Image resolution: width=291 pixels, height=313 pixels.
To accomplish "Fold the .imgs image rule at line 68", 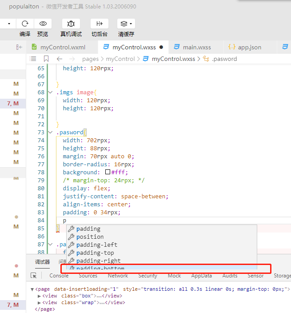I will point(51,92).
